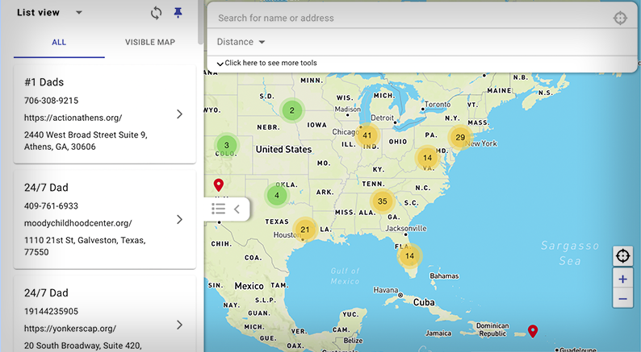The height and width of the screenshot is (352, 641).
Task: Open the #1 Dads listing arrow
Action: coord(179,114)
